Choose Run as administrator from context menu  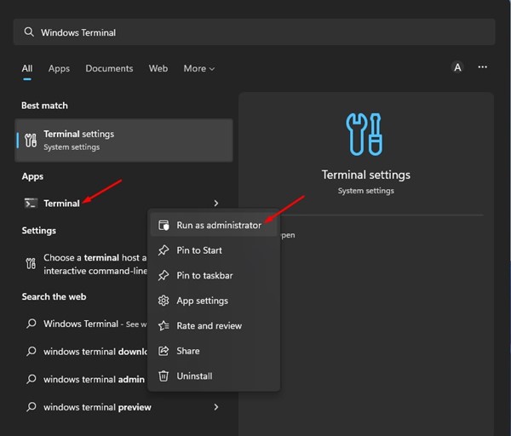point(218,226)
